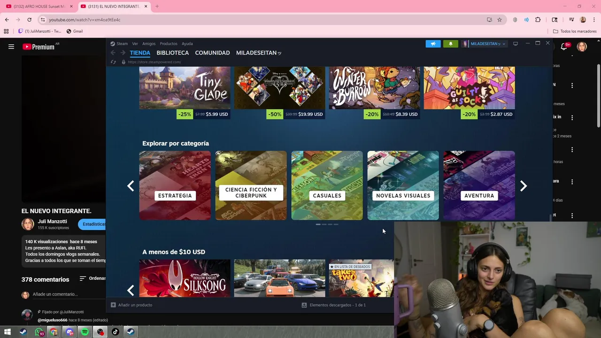The height and width of the screenshot is (338, 601).
Task: Select CIENCIA FICCIÓN Y CIBERPUNK category card
Action: (x=251, y=185)
